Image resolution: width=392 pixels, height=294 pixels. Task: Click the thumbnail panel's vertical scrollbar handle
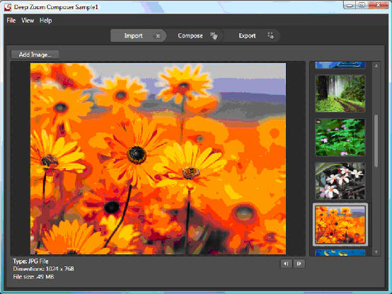tap(376, 140)
